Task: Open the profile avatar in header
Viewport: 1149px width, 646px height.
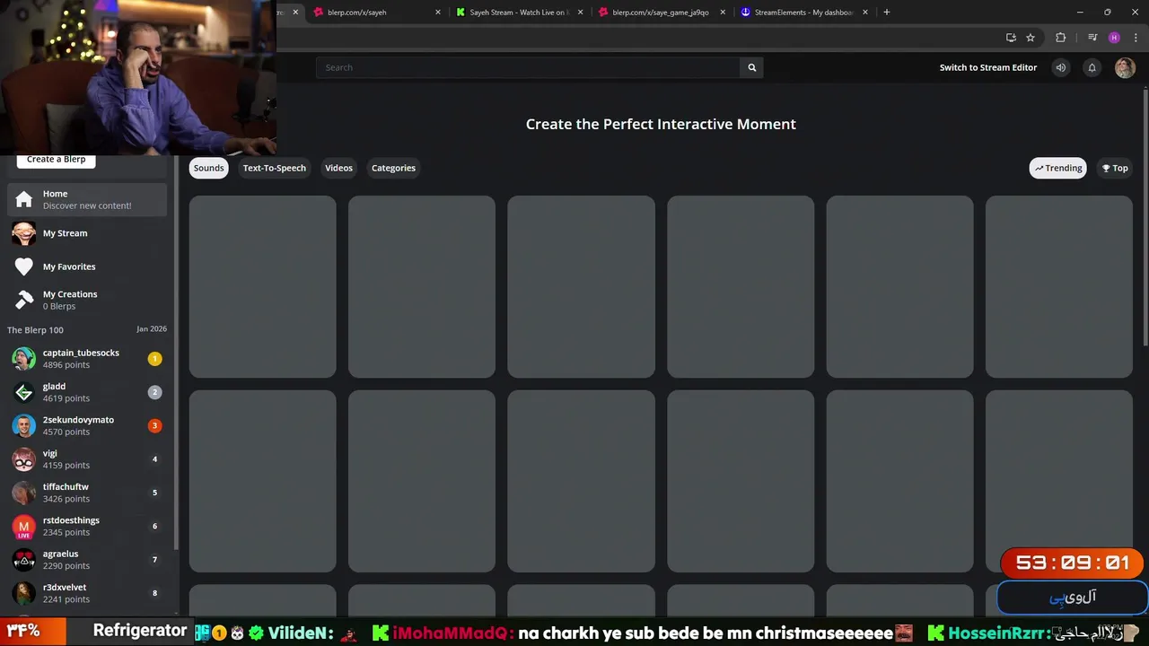Action: [x=1125, y=67]
